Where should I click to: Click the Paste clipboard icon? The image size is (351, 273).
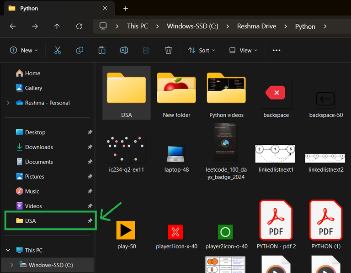point(102,50)
